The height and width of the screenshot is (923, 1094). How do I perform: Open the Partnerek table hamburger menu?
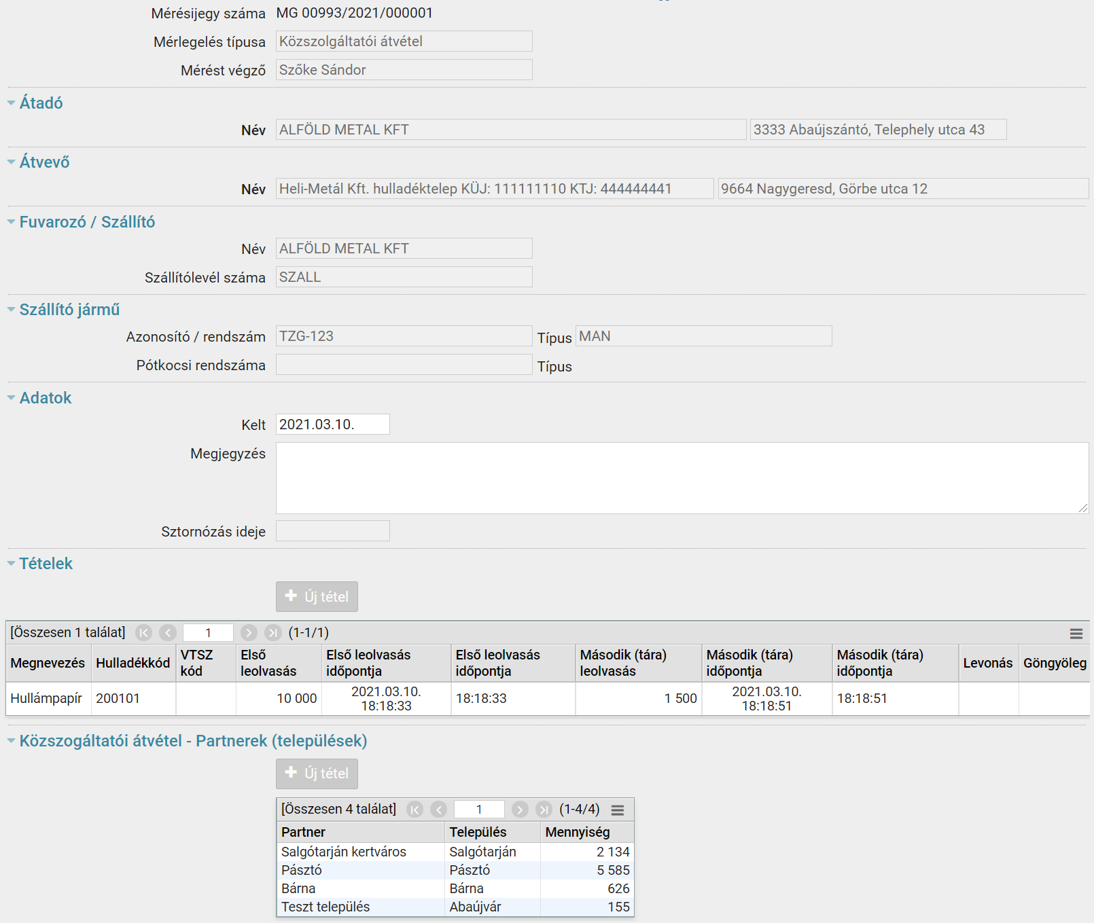tap(618, 810)
